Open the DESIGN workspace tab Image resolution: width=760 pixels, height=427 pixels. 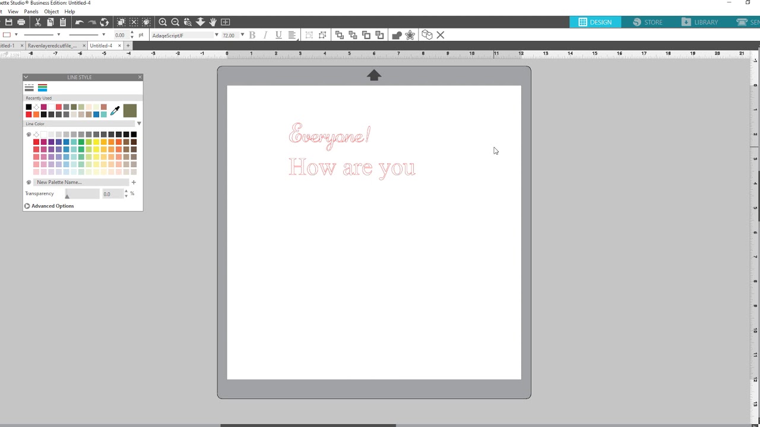(595, 22)
